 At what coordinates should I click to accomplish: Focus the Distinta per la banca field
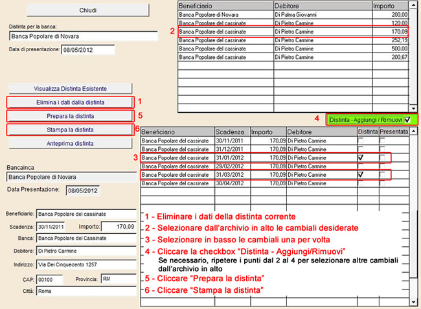pos(84,36)
